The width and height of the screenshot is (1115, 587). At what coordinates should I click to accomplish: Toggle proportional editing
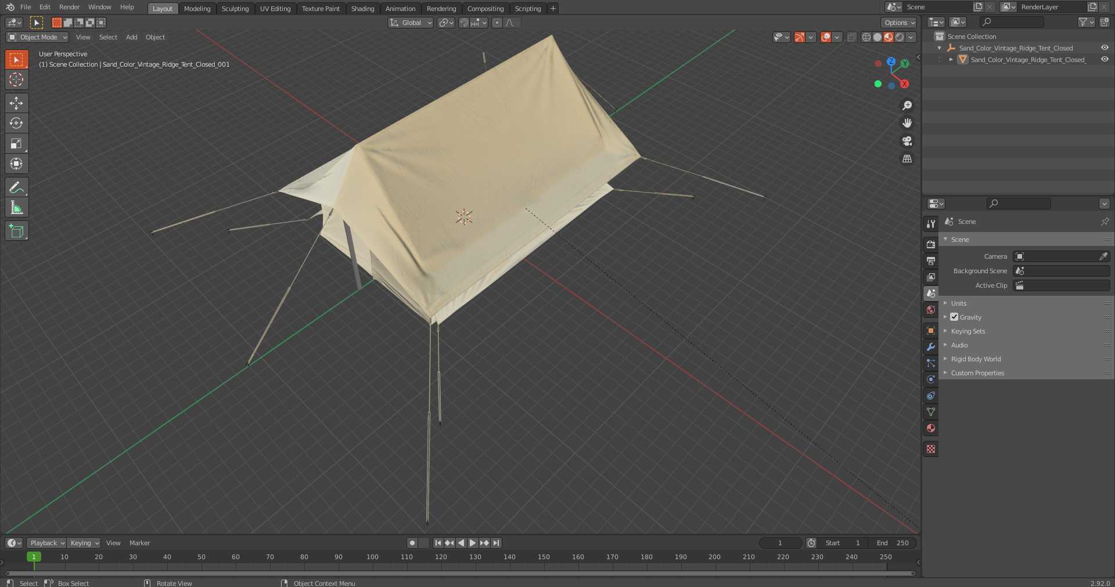(497, 23)
